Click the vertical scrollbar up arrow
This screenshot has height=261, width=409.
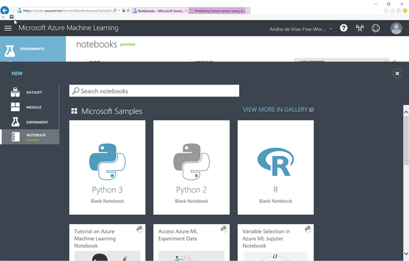(406, 112)
